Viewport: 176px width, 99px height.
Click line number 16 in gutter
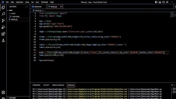pos(35,53)
